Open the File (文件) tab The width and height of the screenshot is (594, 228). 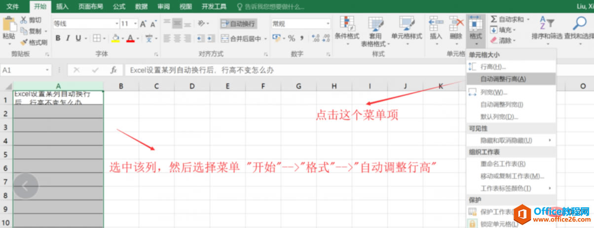[13, 6]
